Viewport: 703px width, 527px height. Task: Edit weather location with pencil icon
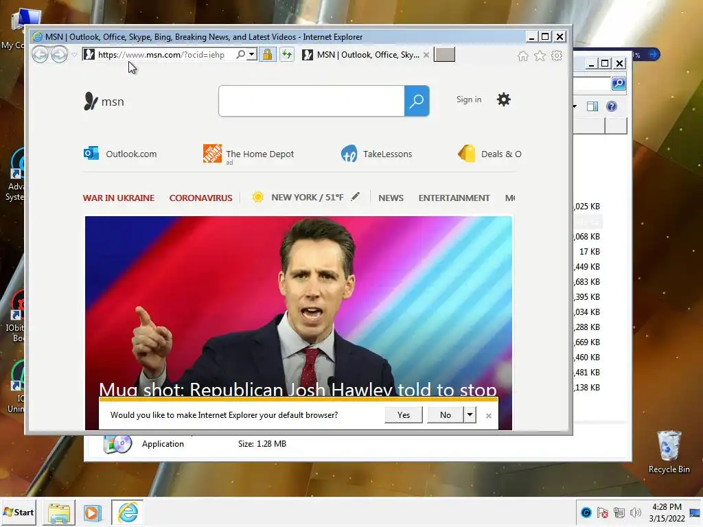coord(355,196)
